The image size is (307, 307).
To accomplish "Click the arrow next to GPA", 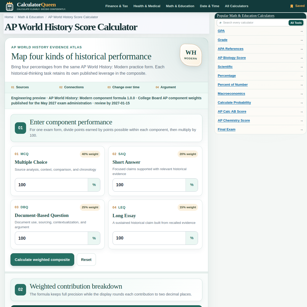I will tap(301, 31).
